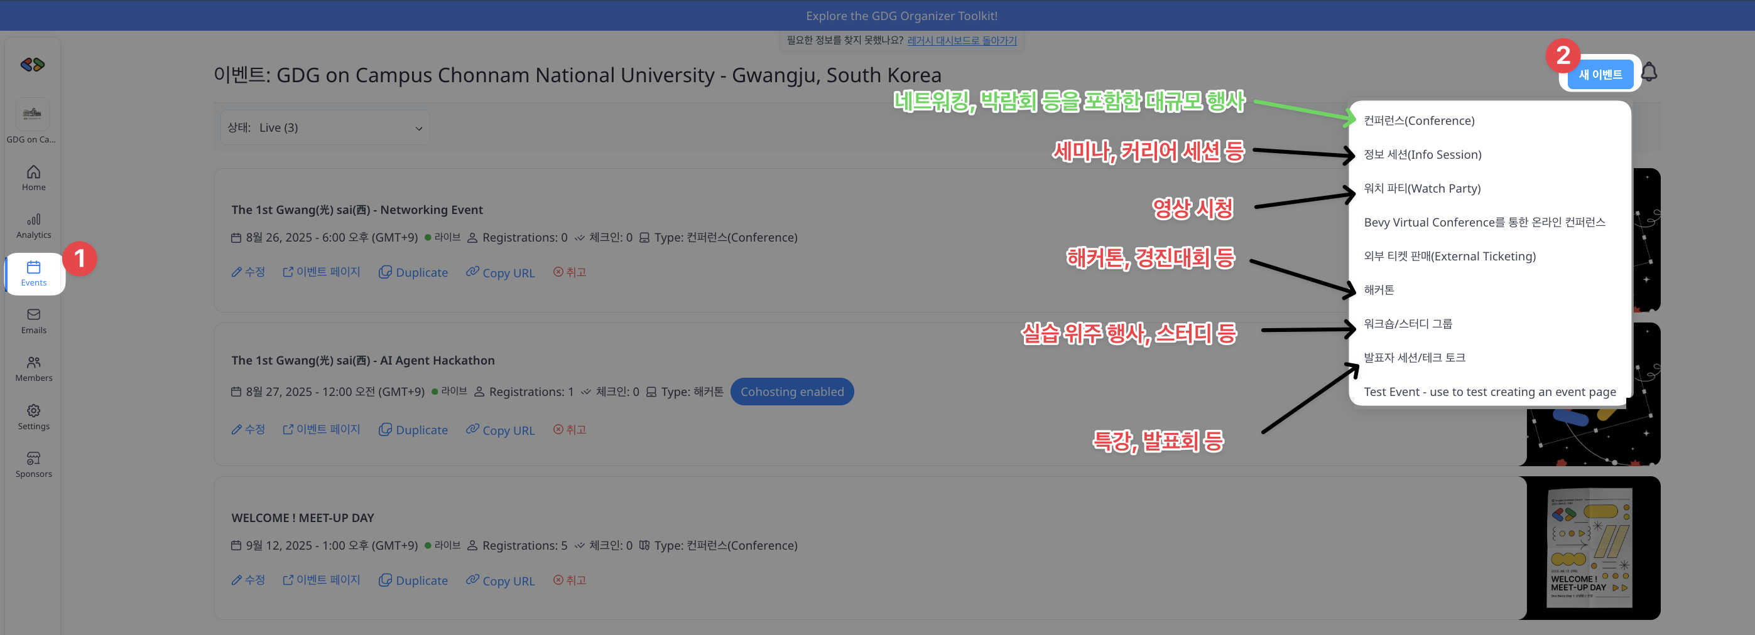1755x635 pixels.
Task: Duplicate the AI Agent Hackathon event
Action: (413, 430)
